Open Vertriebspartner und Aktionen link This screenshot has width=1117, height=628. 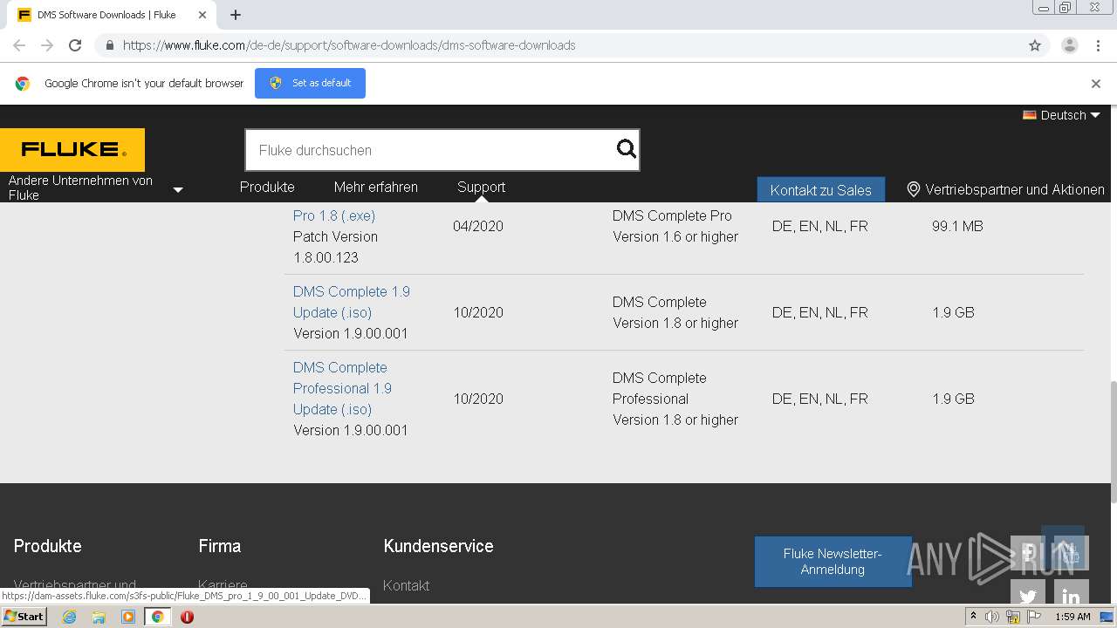(1015, 189)
